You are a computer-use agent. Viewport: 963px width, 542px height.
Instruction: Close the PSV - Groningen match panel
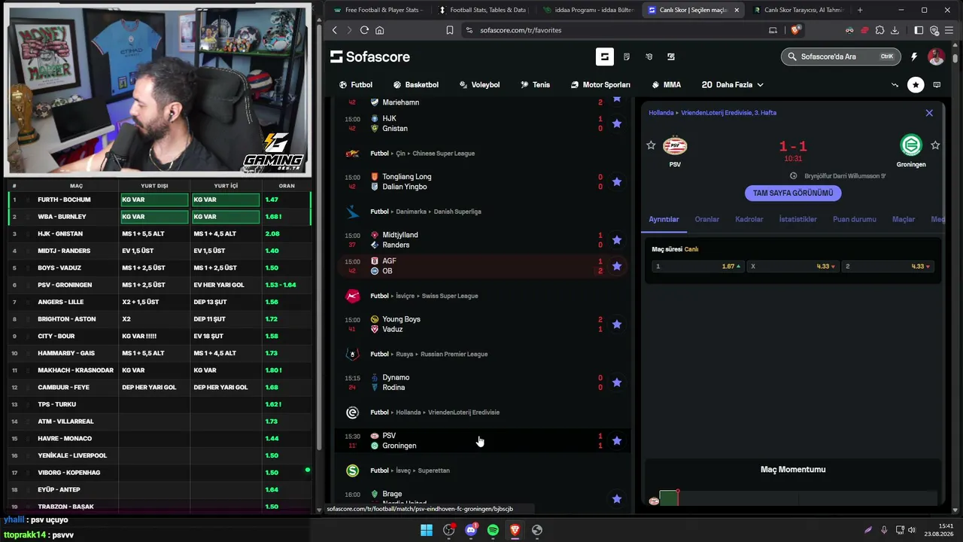pyautogui.click(x=929, y=113)
